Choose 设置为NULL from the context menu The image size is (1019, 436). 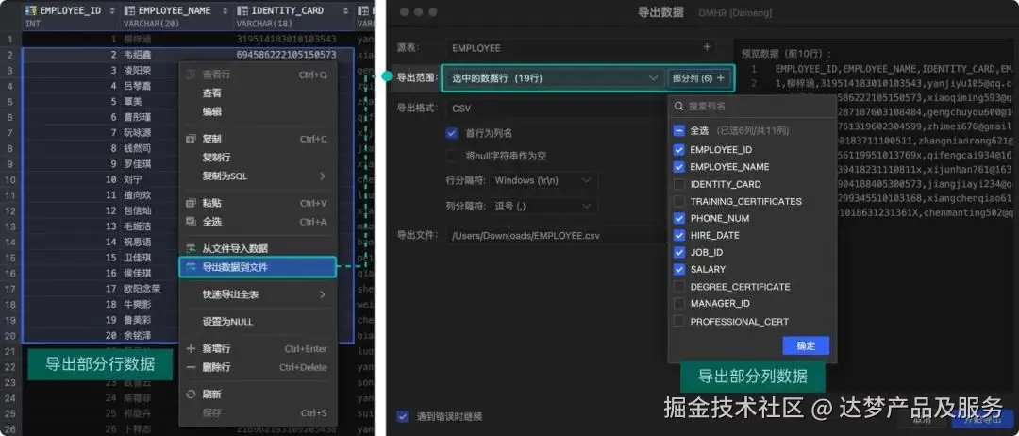pyautogui.click(x=227, y=322)
